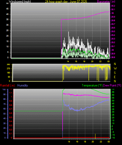Click the green -5 temperature axis value
The height and width of the screenshot is (145, 122).
click(113, 132)
